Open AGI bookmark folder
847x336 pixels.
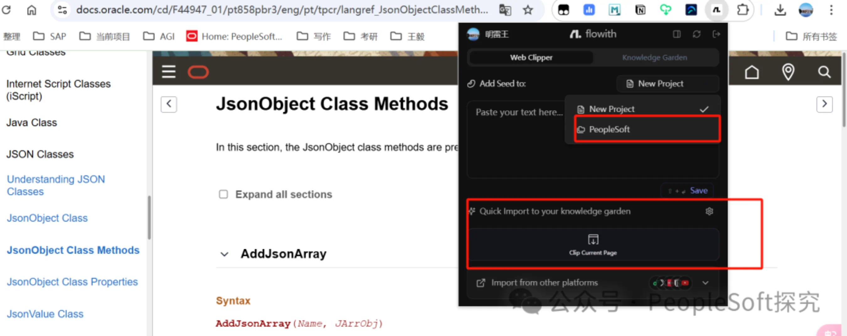click(159, 36)
